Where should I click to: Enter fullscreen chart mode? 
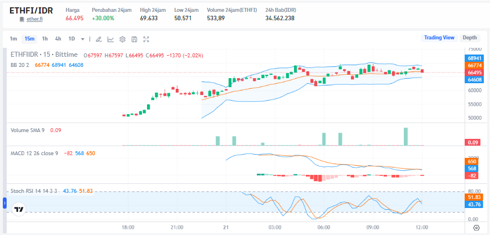(x=146, y=39)
